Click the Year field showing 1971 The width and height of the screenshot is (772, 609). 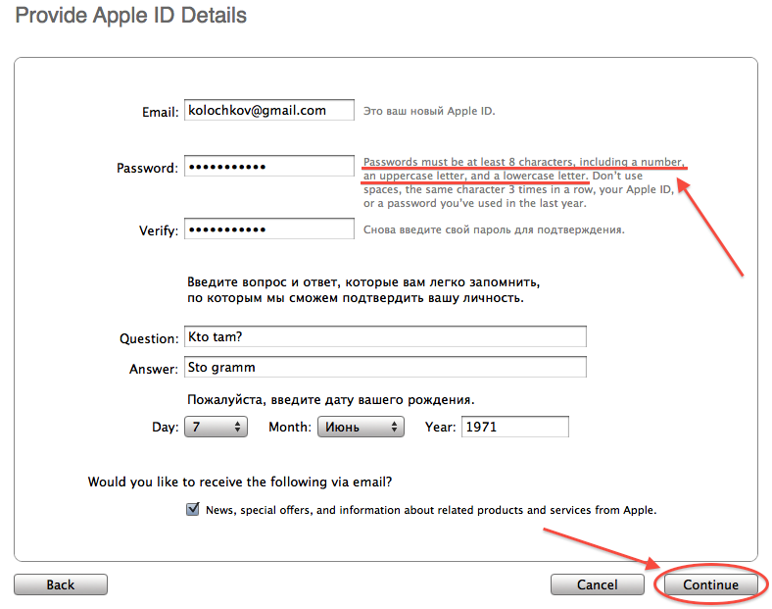pos(515,427)
